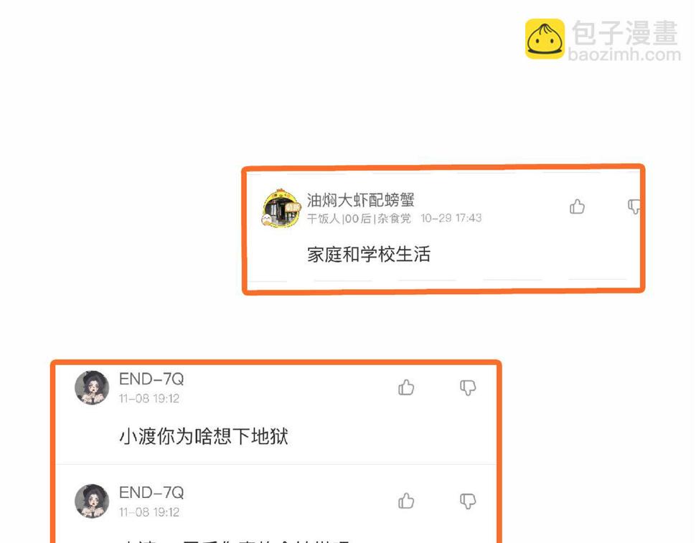Open 油焖大虾配螃蟹's profile avatar
The image size is (696, 543).
[281, 208]
